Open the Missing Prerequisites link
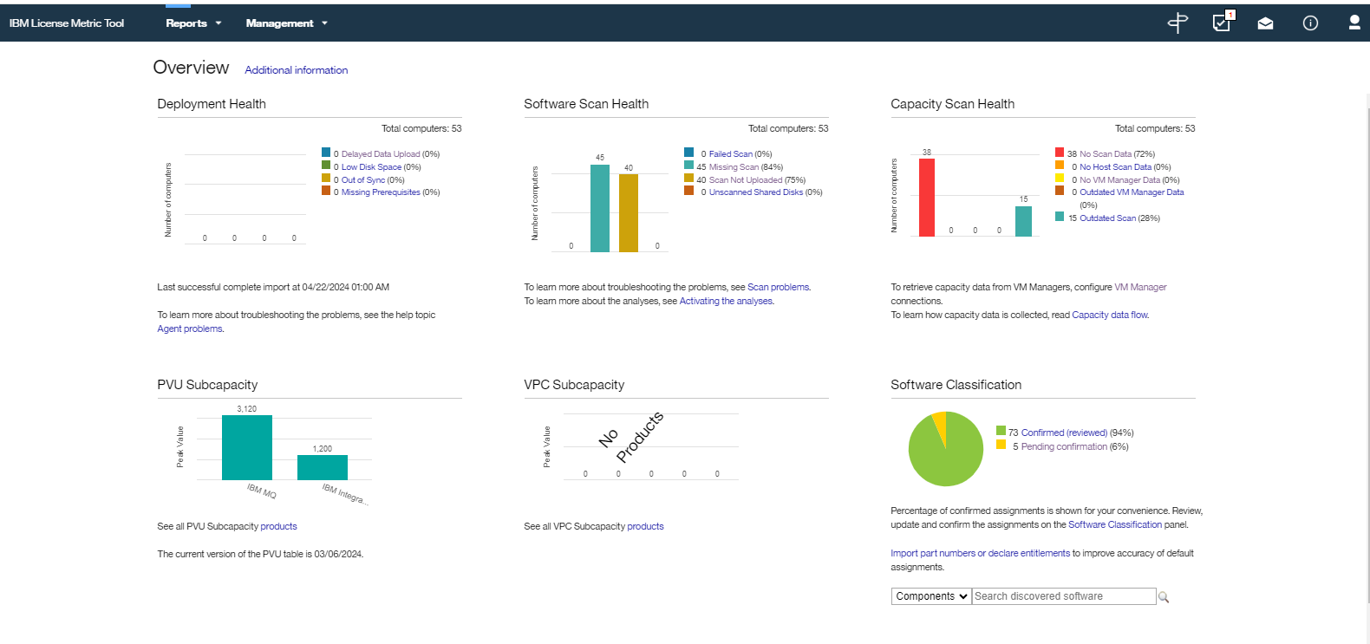 [x=381, y=192]
